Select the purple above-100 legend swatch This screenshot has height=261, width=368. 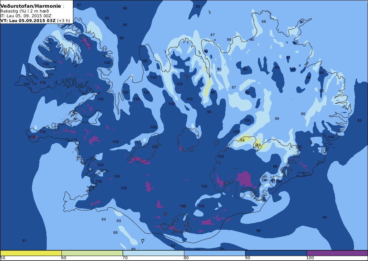click(x=337, y=253)
